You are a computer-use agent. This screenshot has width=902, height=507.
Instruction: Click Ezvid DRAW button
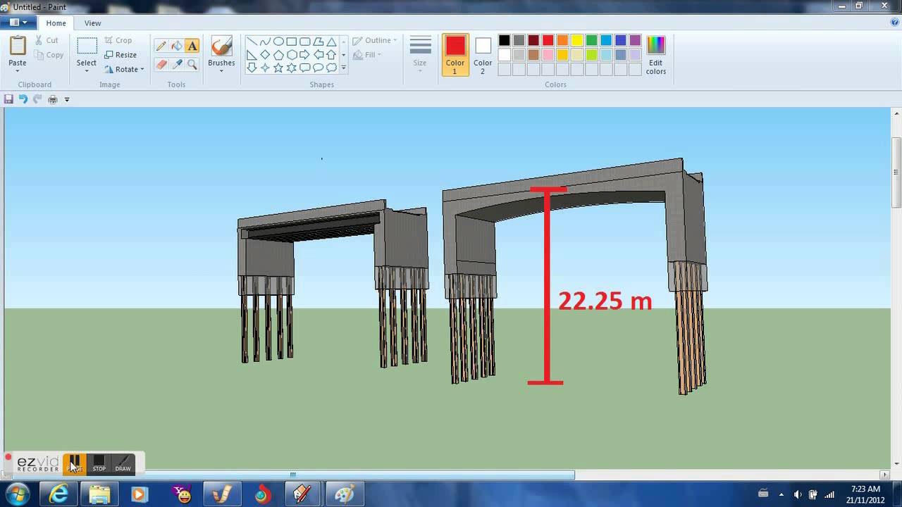pos(123,464)
